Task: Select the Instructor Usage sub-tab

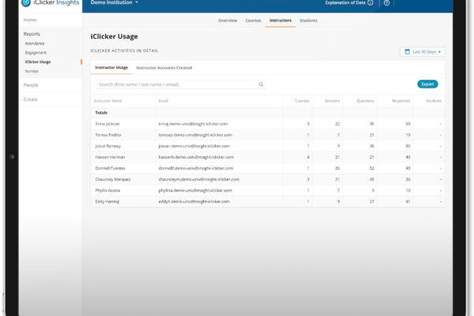Action: pos(111,67)
